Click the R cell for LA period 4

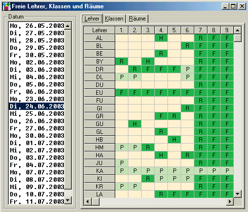tap(161, 194)
